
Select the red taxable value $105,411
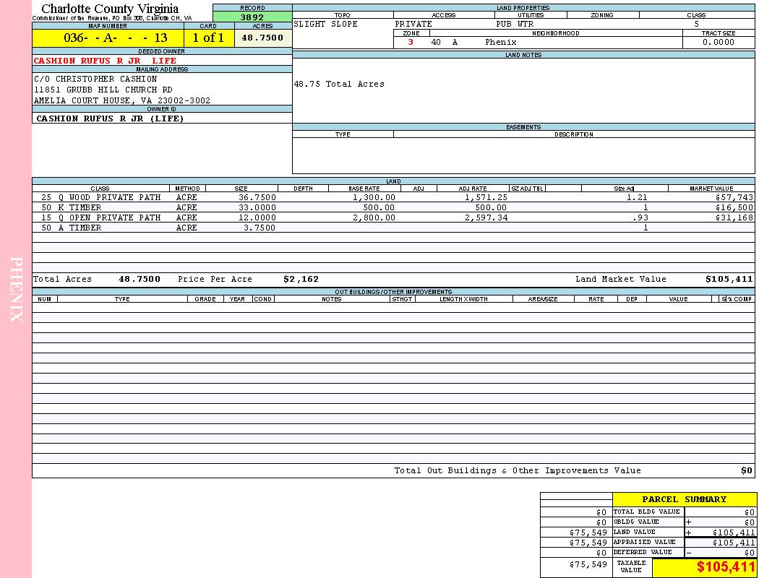pyautogui.click(x=725, y=568)
